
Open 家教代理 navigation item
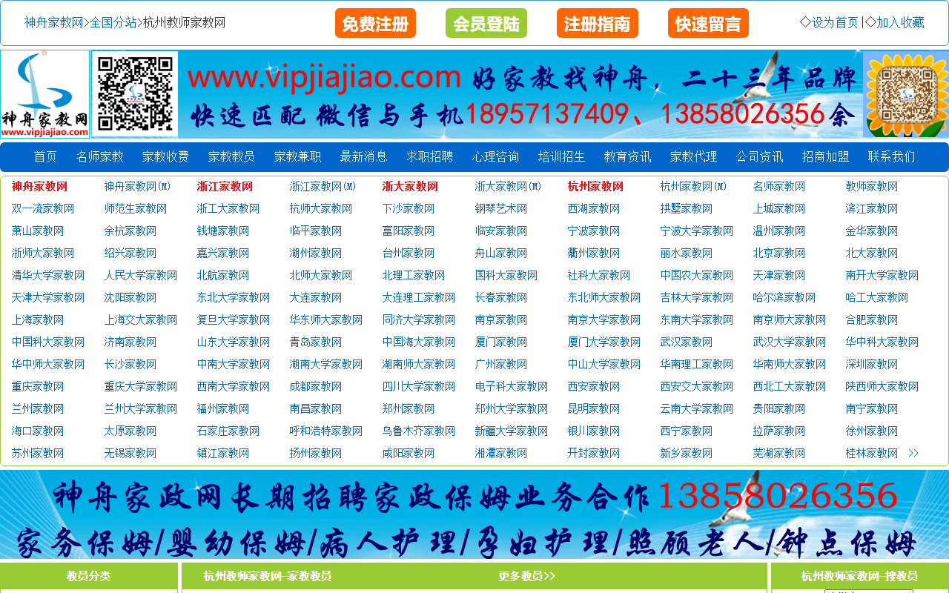coord(694,156)
